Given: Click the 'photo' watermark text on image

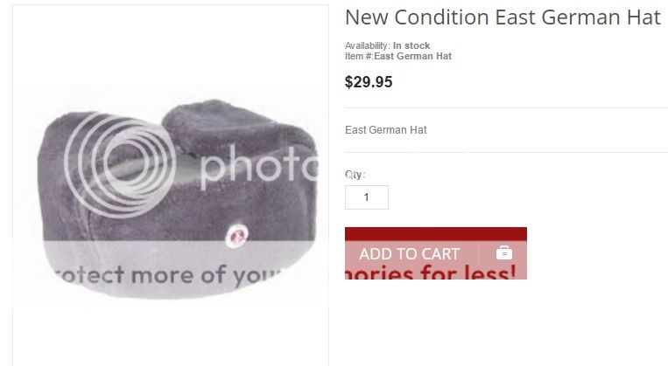Looking at the screenshot, I should coord(259,166).
